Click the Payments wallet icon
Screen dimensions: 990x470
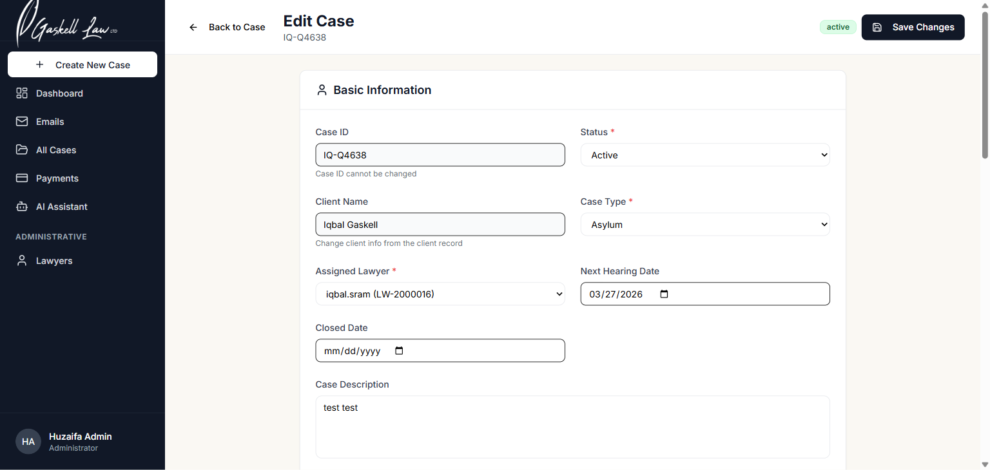click(21, 178)
